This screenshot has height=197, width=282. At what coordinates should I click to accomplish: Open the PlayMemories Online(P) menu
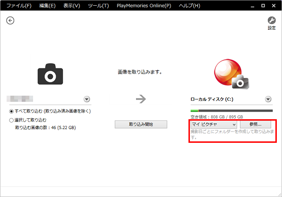[144, 6]
